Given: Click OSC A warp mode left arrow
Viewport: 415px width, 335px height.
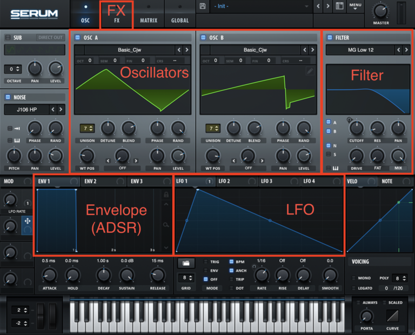Looking at the screenshot, I should tap(108, 160).
